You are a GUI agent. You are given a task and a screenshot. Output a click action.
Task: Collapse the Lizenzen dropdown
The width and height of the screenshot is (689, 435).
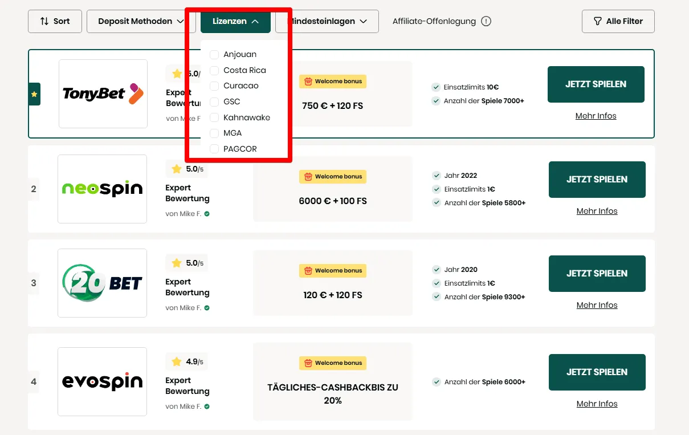tap(235, 21)
